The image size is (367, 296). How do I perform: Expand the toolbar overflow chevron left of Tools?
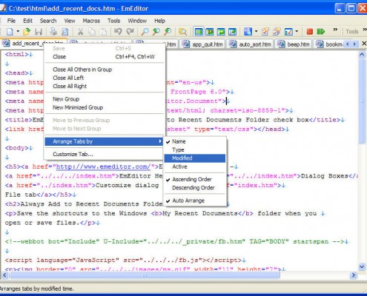(335, 30)
